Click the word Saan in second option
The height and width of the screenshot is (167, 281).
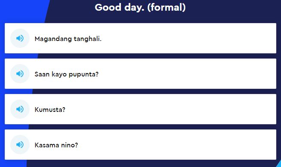(x=42, y=74)
